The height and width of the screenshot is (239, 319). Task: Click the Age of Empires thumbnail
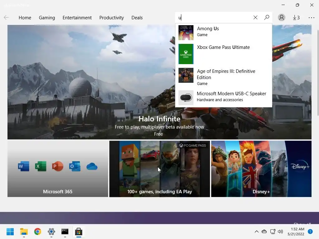pyautogui.click(x=186, y=75)
